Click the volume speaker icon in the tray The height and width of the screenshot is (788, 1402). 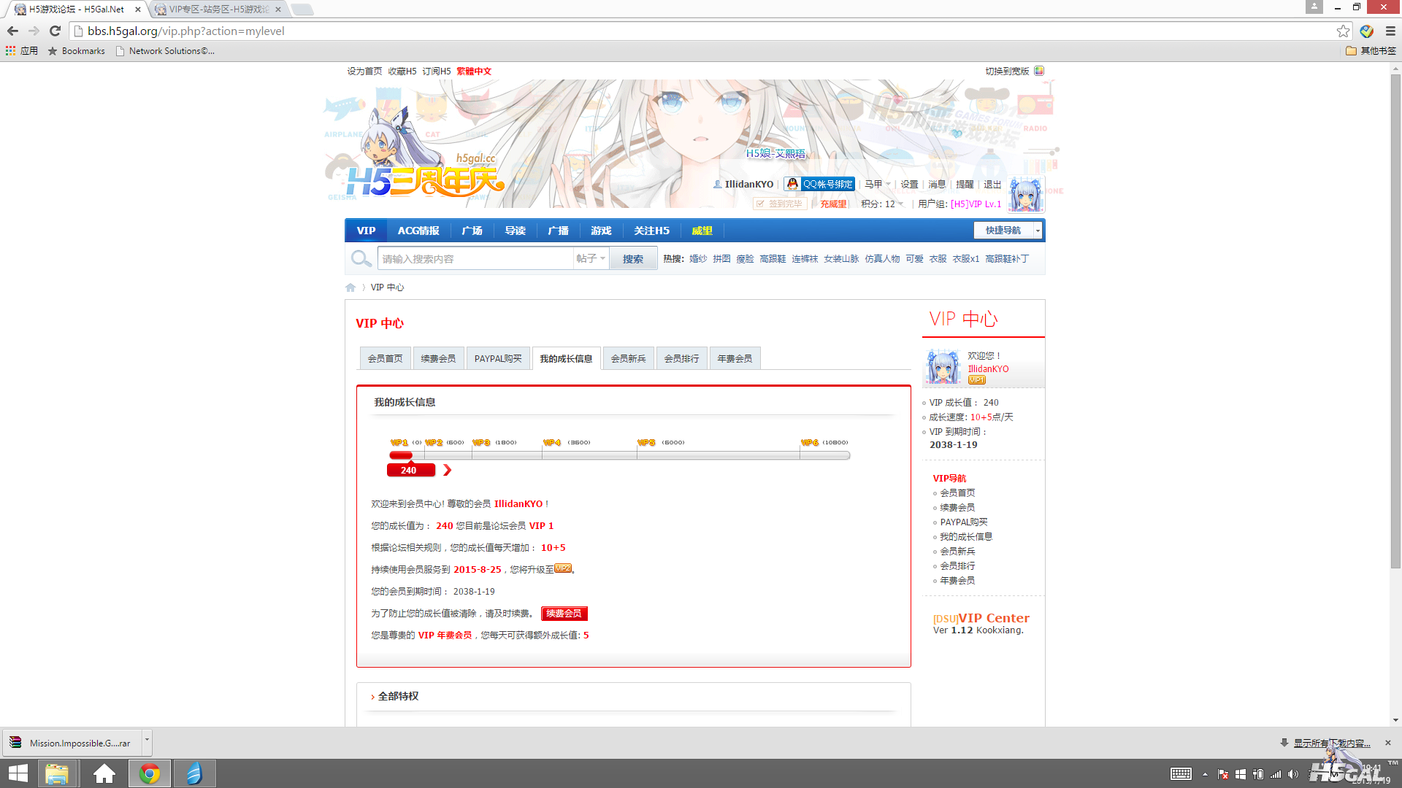pos(1293,774)
